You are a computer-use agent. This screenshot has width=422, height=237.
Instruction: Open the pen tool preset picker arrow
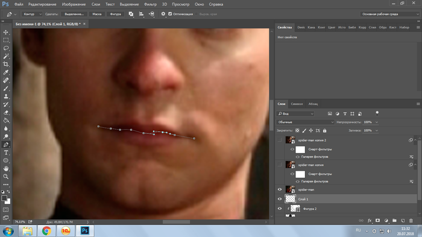tap(15, 14)
